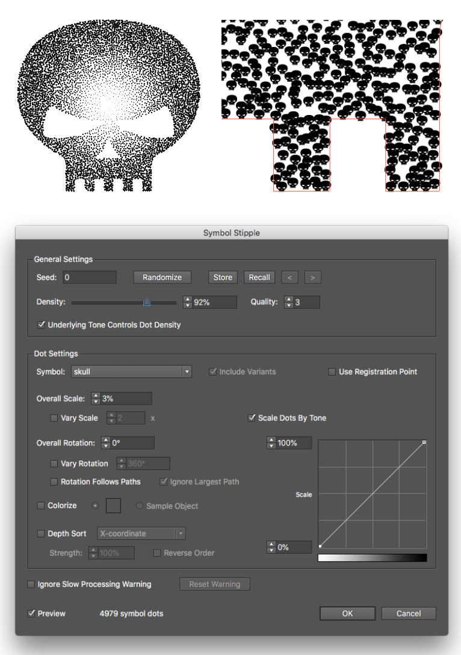Open the X-coordinate depth sort dropdown
The width and height of the screenshot is (461, 655).
tap(141, 533)
